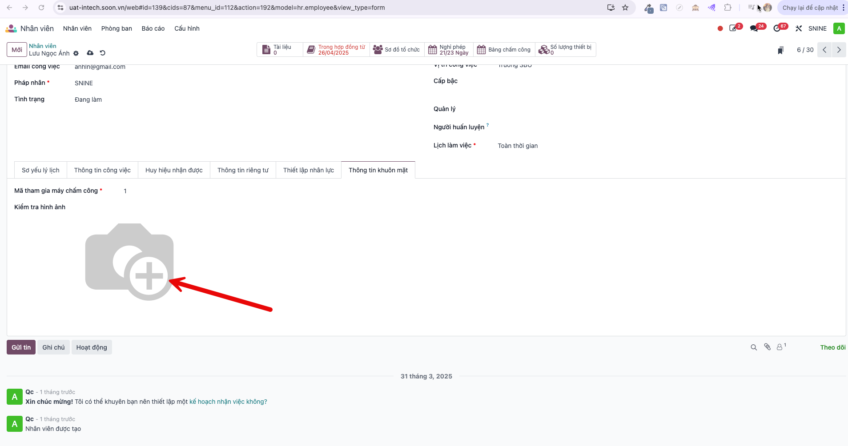Open browser extensions puzzle icon
The width and height of the screenshot is (848, 446).
(x=728, y=8)
